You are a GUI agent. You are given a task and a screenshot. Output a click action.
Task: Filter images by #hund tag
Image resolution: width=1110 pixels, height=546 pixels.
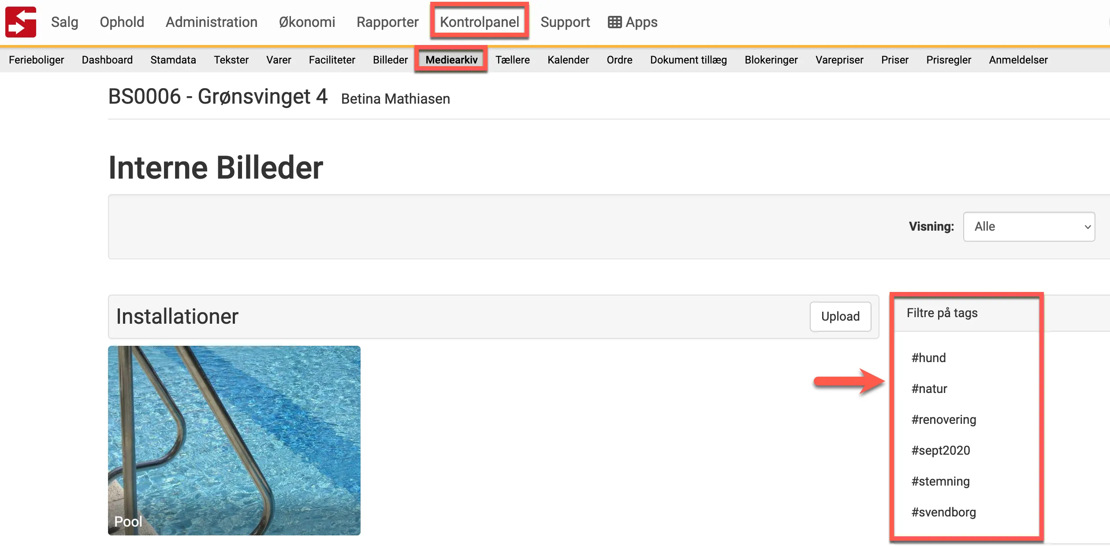tap(925, 358)
